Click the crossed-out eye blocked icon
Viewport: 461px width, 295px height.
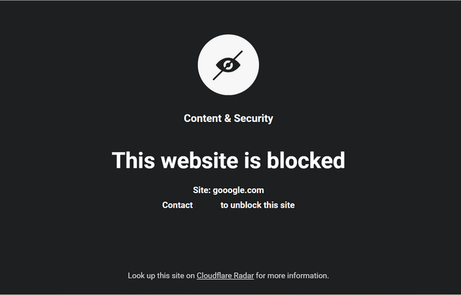(x=228, y=65)
